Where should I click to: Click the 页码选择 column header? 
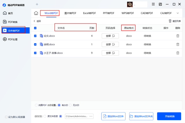[x=110, y=28]
